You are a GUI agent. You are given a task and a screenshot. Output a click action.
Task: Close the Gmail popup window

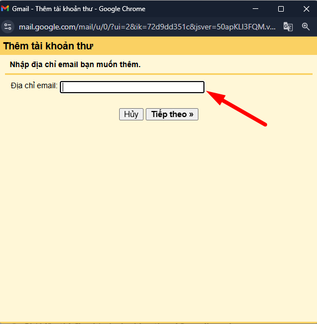(306, 9)
